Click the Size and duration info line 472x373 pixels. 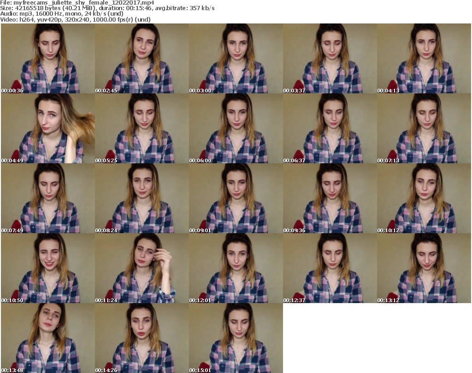pos(107,8)
